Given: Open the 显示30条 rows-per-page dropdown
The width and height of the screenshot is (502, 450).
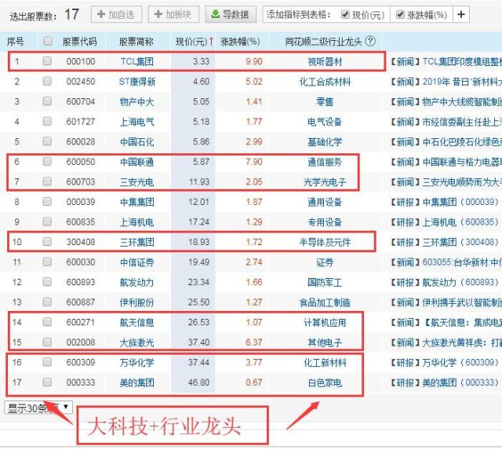Looking at the screenshot, I should pyautogui.click(x=39, y=407).
